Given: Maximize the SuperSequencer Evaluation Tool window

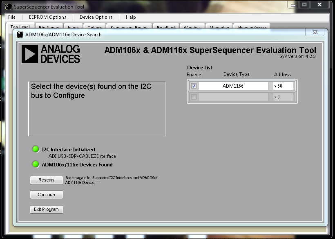Looking at the screenshot, I should (304, 5).
